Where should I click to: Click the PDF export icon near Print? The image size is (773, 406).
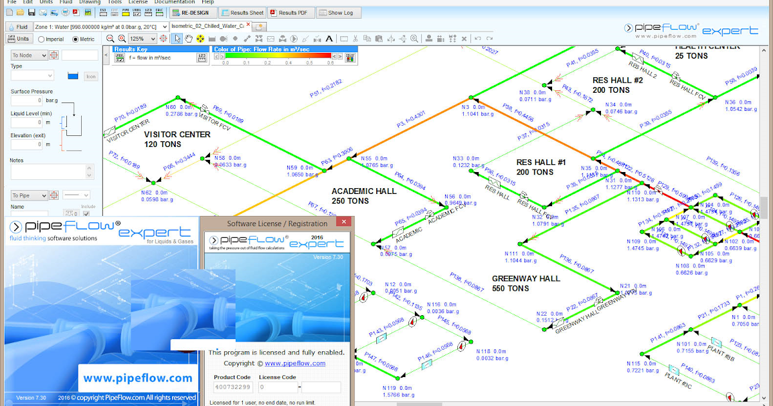click(77, 12)
